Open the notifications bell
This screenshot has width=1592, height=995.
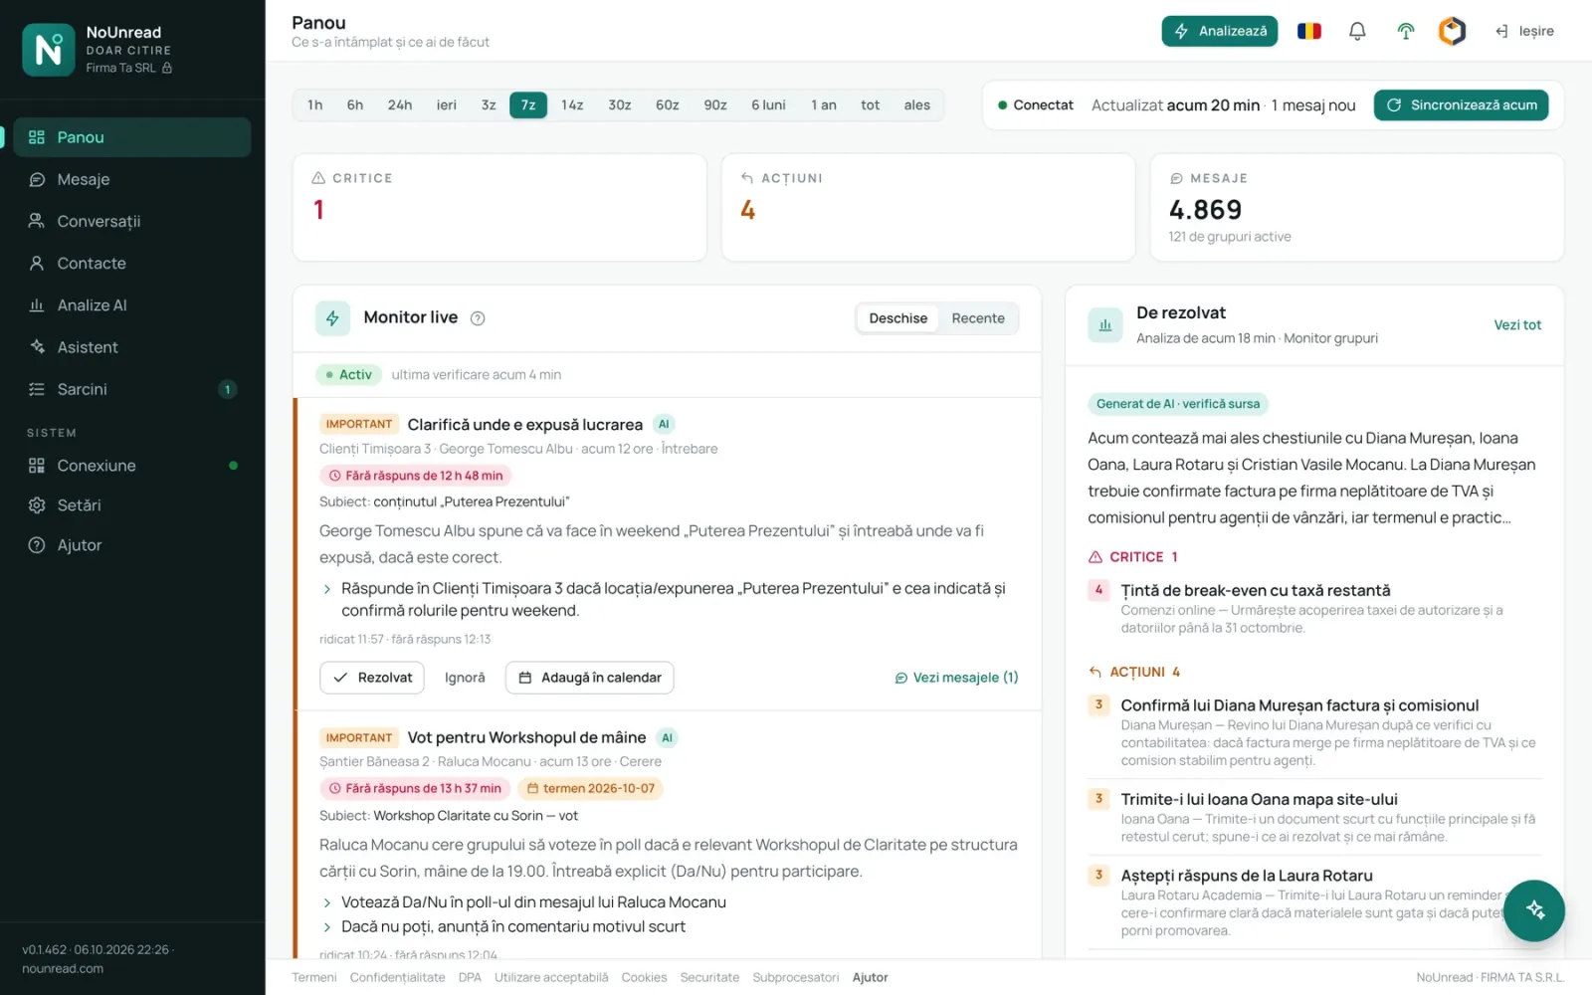1357,31
